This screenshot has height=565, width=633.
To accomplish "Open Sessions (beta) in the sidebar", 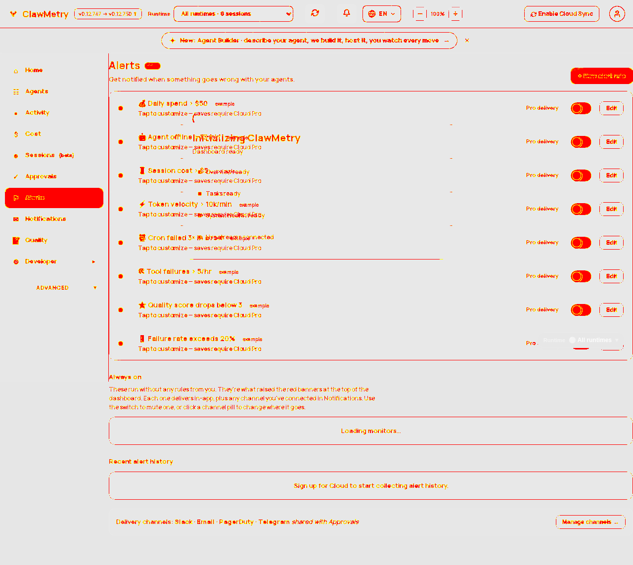I will pyautogui.click(x=54, y=155).
